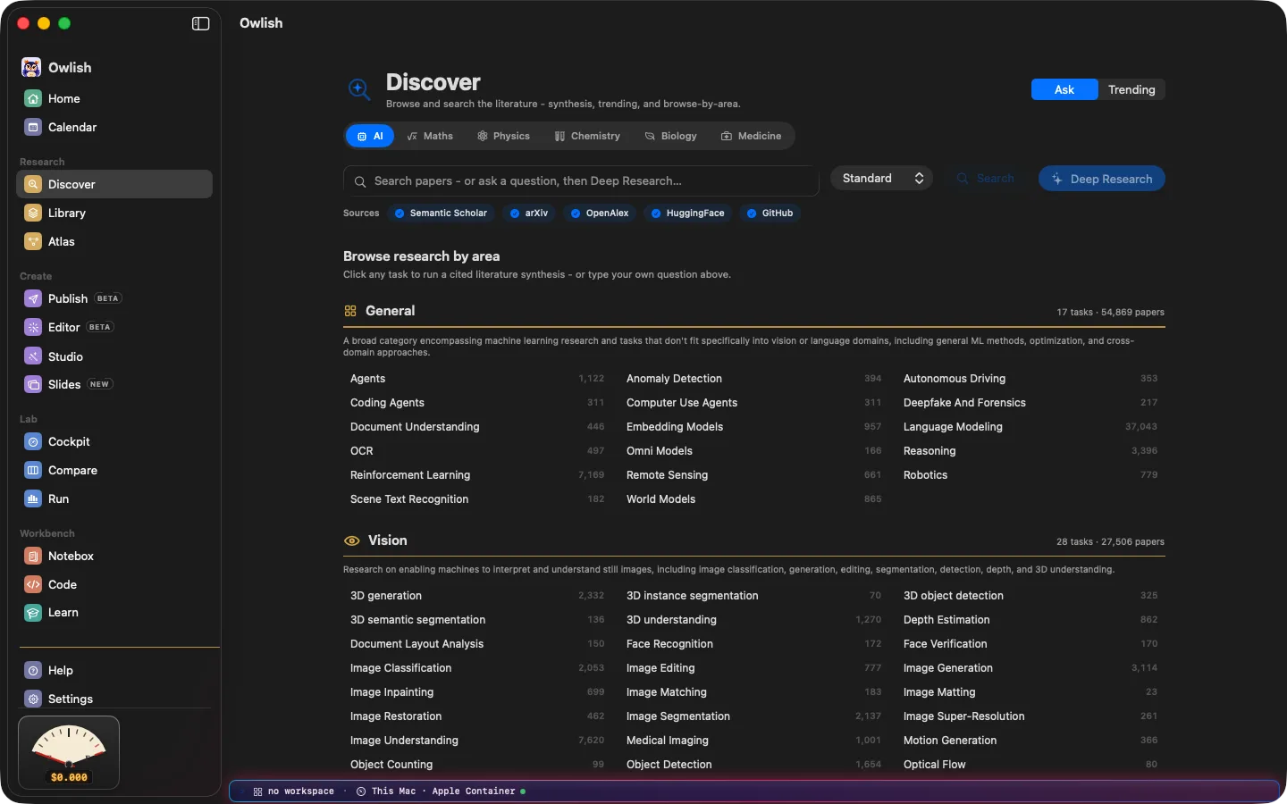Open the World Models task
Screen dimensions: 1287x804
click(753, 499)
